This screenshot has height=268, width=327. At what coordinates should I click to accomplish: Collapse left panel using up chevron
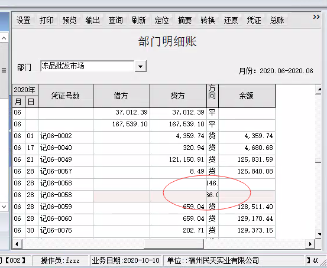coord(4,38)
